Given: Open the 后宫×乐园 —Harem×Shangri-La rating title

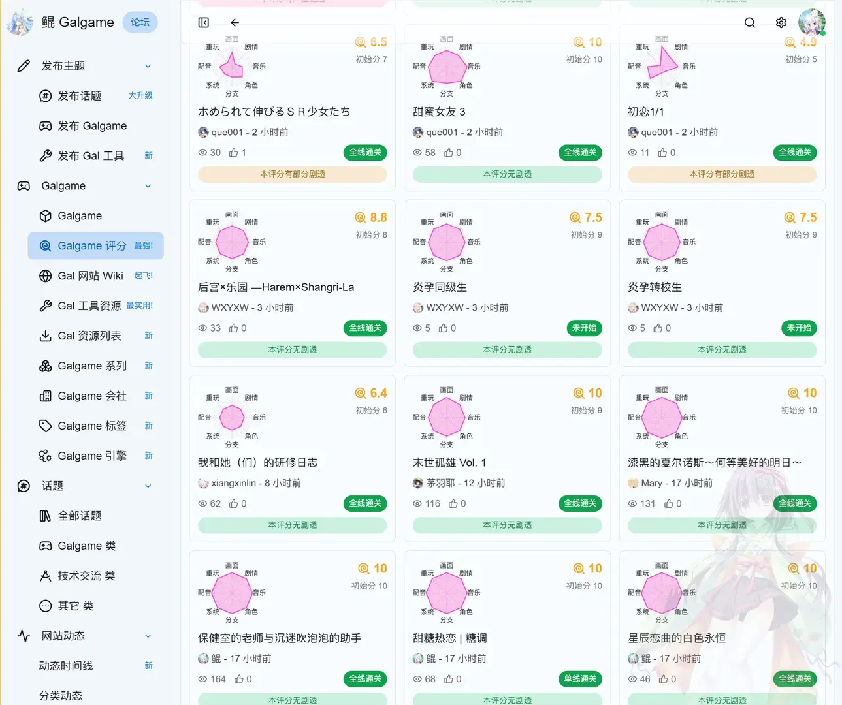Looking at the screenshot, I should 276,288.
